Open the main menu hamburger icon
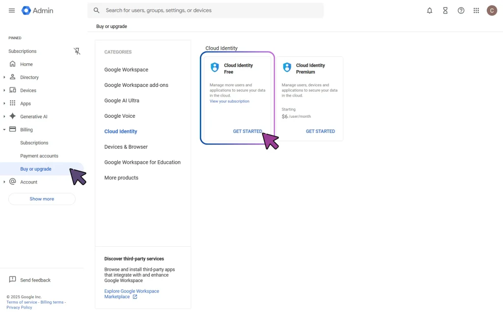503x314 pixels. [12, 10]
